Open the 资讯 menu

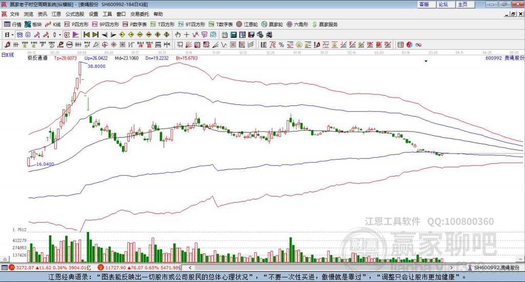(42, 14)
